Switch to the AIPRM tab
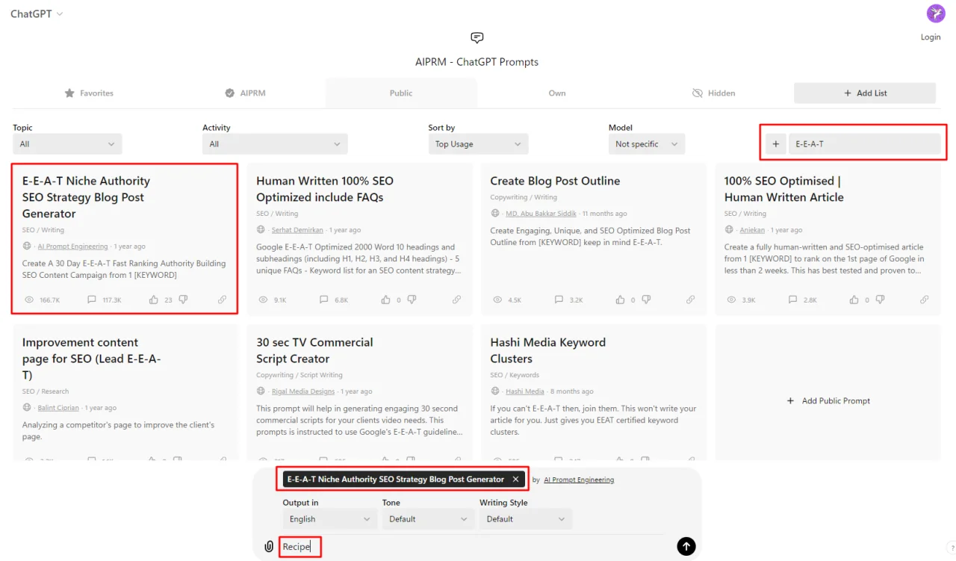 pos(245,93)
